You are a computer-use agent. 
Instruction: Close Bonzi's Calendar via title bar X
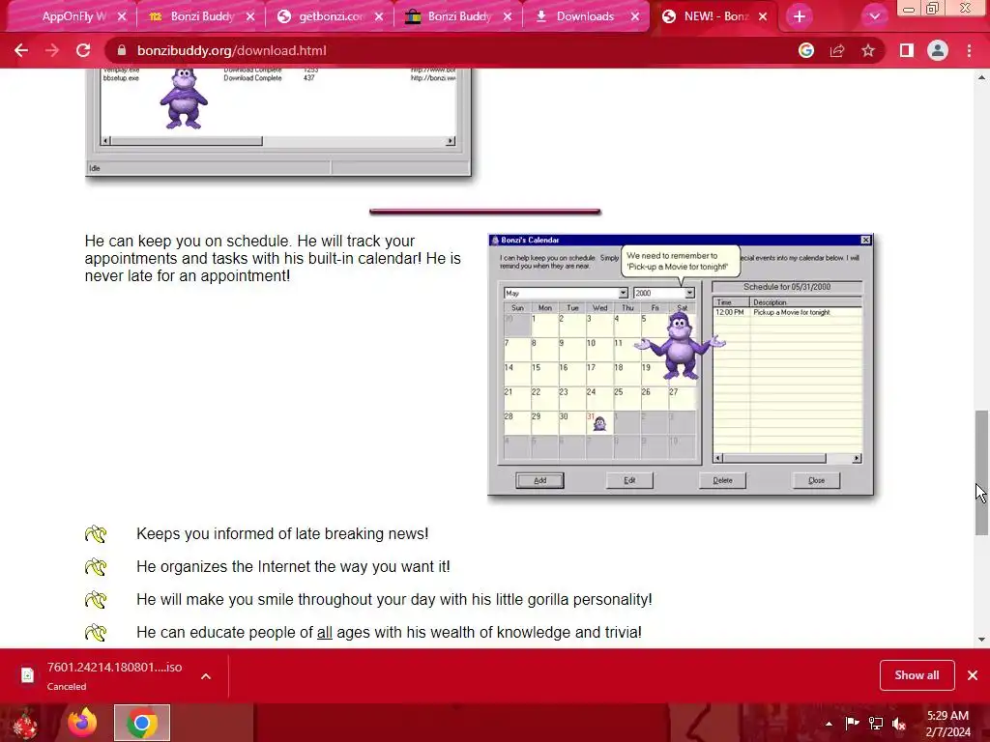pyautogui.click(x=865, y=240)
